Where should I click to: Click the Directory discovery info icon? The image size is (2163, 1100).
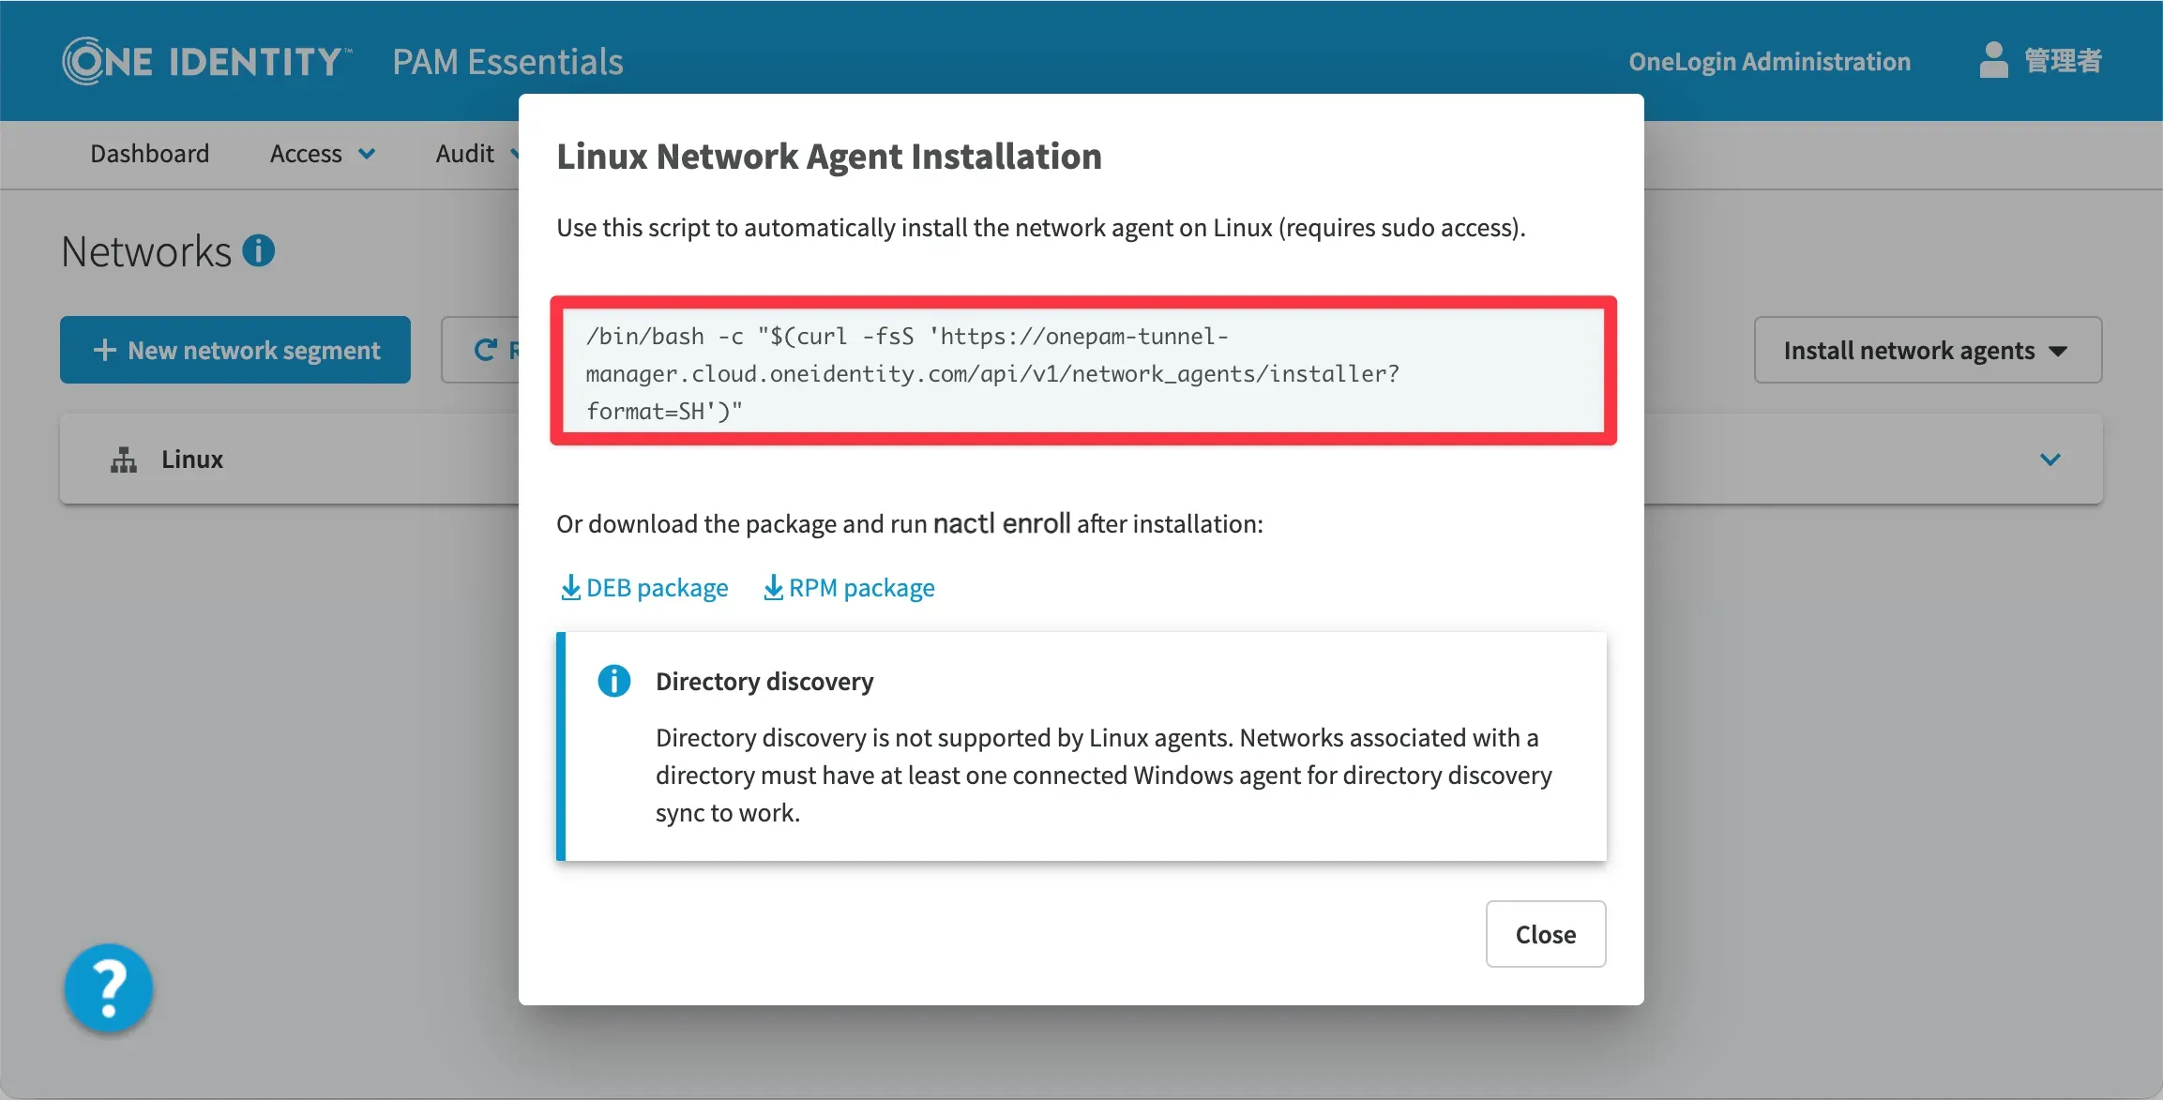[614, 681]
